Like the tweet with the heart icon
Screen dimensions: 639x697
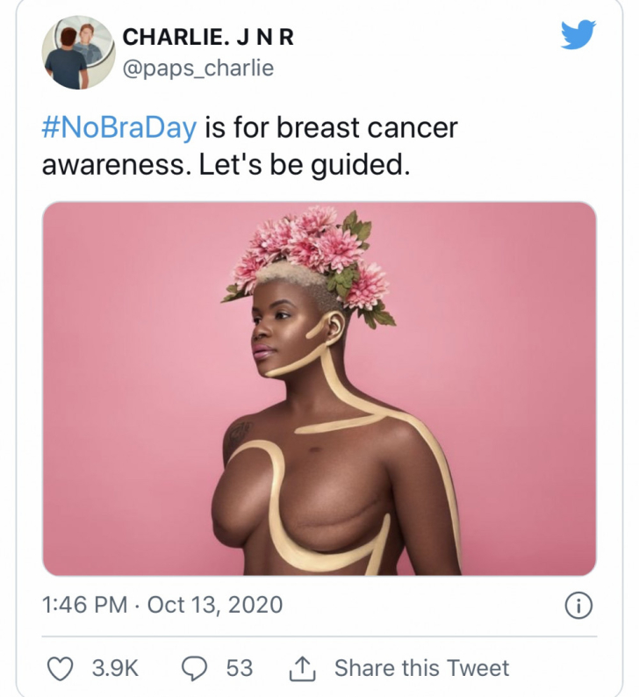(x=61, y=669)
